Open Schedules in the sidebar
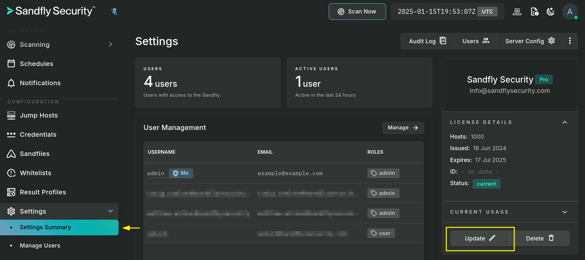The image size is (585, 260). [x=59, y=64]
